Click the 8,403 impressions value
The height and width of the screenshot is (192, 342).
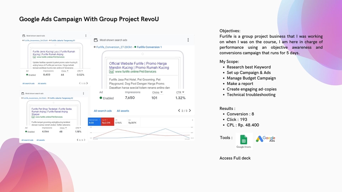tap(47, 75)
